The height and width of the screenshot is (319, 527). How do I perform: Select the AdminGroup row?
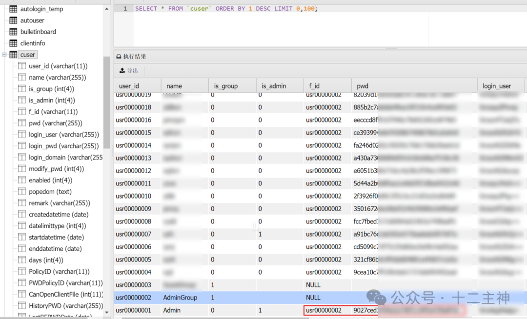click(181, 298)
